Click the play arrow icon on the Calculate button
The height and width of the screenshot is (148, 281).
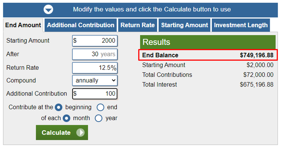(80, 132)
